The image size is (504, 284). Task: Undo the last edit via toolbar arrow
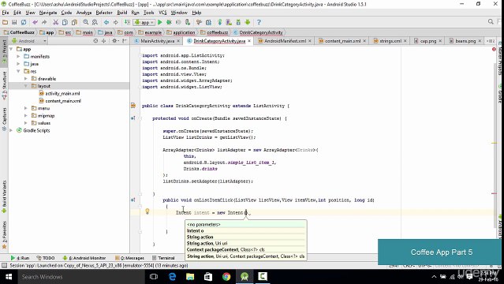coord(35,22)
